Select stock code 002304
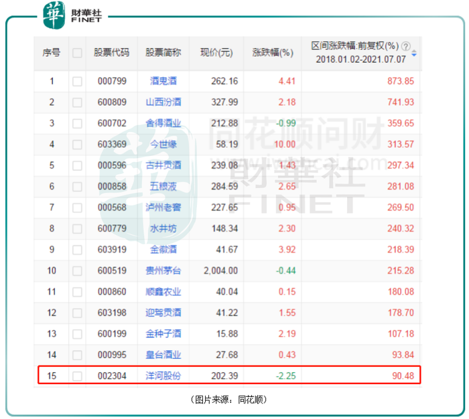This screenshot has width=469, height=419. (x=112, y=376)
